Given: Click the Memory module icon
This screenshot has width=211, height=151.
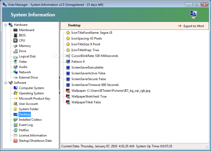Looking at the screenshot, I should (x=16, y=46).
